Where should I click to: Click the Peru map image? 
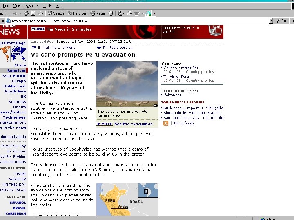pos(127,199)
